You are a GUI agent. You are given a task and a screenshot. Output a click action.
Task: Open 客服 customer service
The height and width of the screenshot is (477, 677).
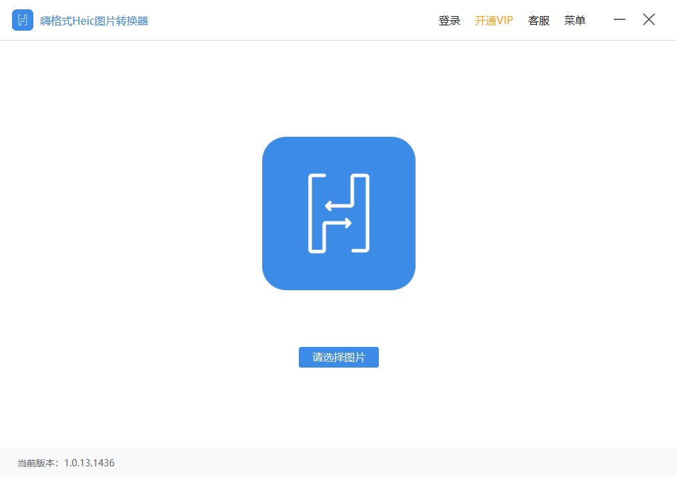point(539,20)
